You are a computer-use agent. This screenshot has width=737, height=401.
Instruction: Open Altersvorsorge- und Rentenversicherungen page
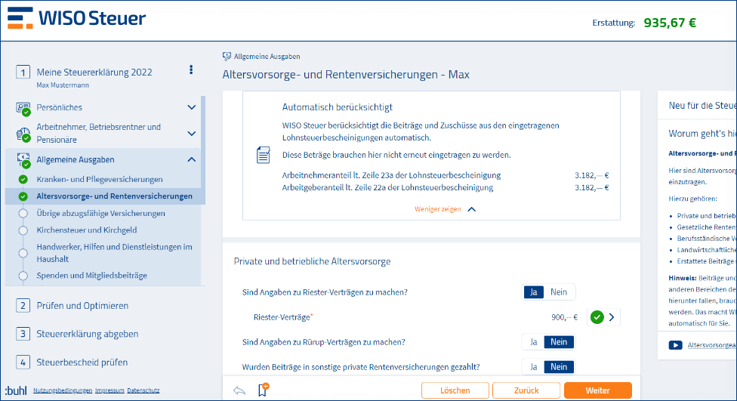tap(114, 196)
